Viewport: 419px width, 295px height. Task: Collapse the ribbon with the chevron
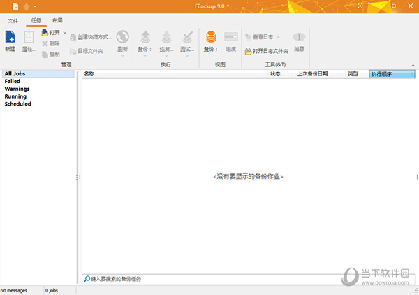413,66
